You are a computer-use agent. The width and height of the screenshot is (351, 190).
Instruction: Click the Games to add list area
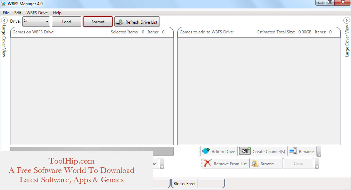[259, 91]
